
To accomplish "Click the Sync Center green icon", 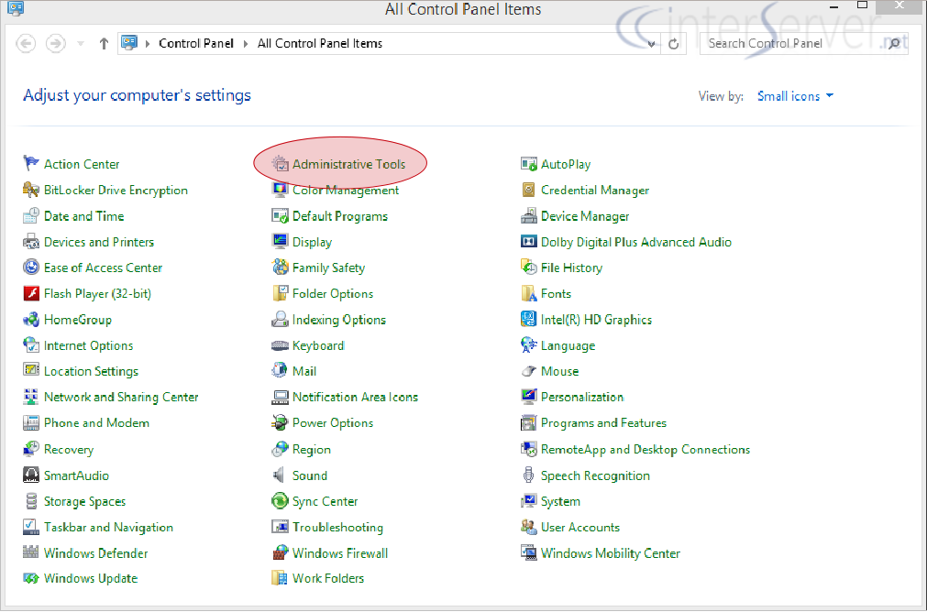I will (x=280, y=501).
